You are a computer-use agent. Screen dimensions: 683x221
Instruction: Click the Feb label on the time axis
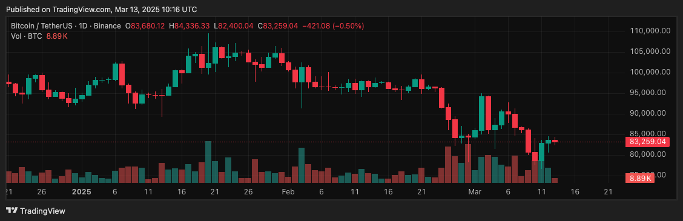pyautogui.click(x=288, y=192)
